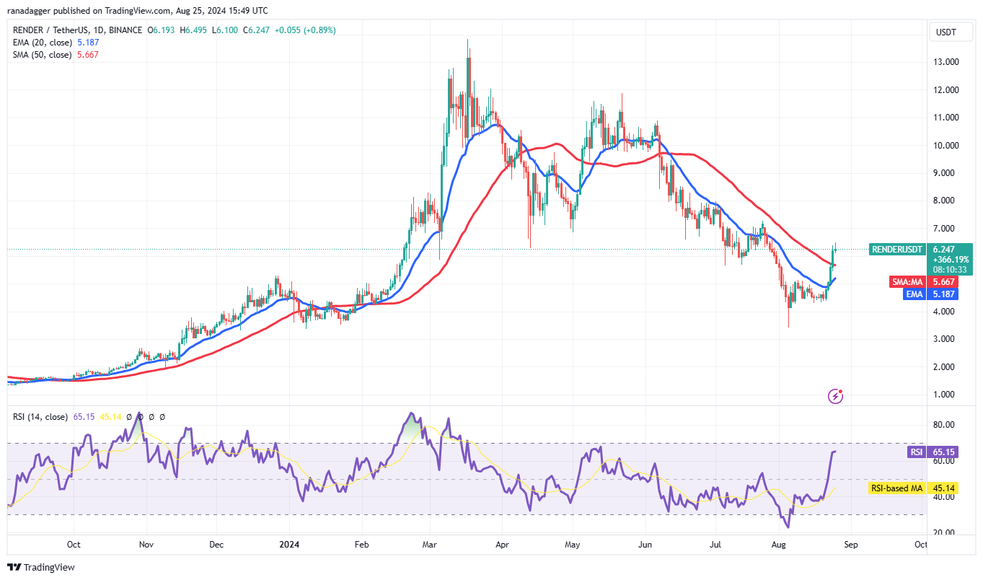Select the RSI (14, close) indicator legend
The image size is (983, 580).
40,417
